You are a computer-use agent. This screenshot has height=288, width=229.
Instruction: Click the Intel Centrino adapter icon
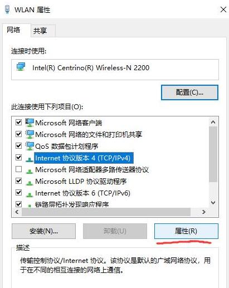click(x=21, y=67)
